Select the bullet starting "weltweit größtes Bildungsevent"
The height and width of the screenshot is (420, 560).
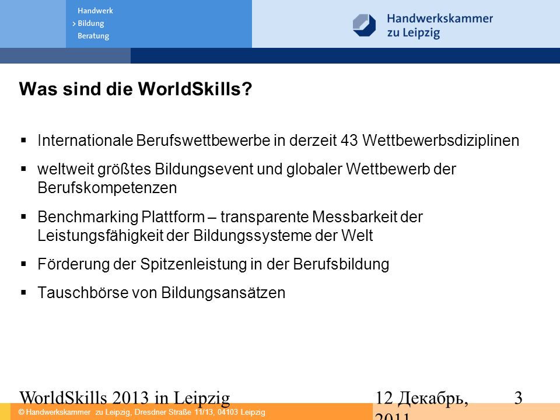point(247,178)
